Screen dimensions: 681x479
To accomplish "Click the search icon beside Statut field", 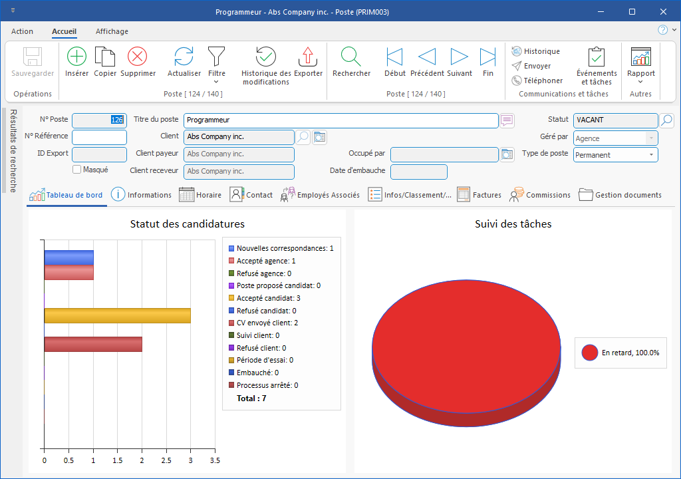I will (x=666, y=120).
